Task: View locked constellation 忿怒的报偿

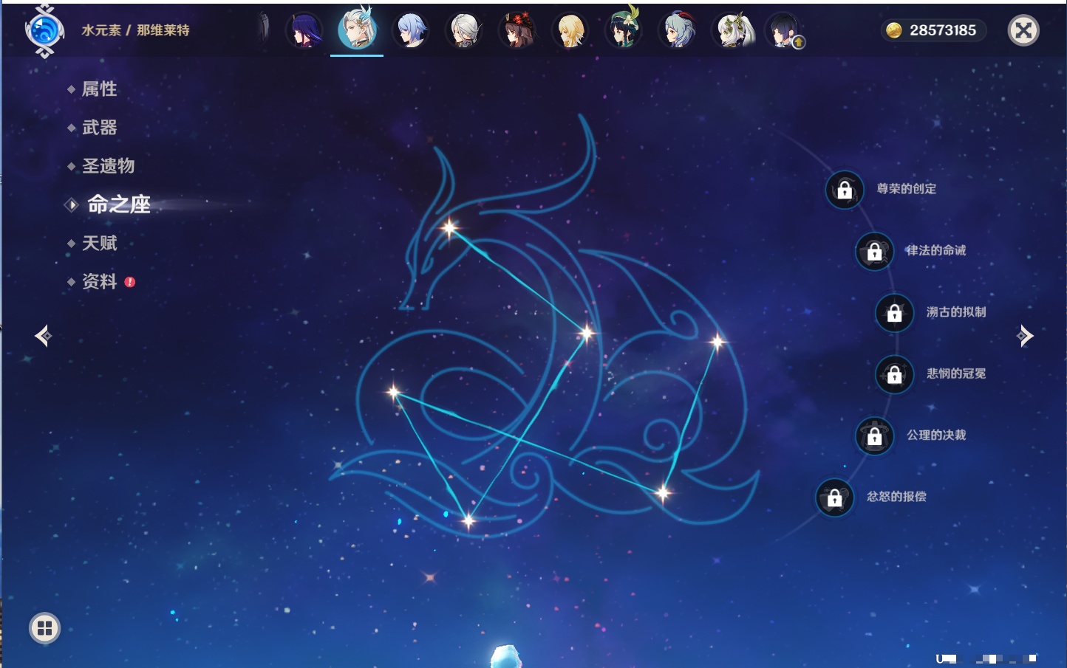Action: tap(834, 497)
